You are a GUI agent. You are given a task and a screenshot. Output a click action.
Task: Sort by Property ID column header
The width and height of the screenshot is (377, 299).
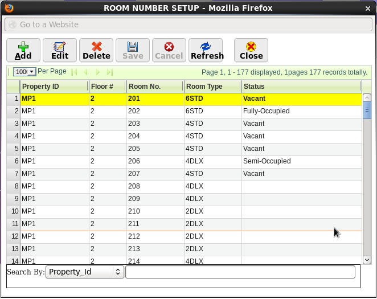click(54, 87)
